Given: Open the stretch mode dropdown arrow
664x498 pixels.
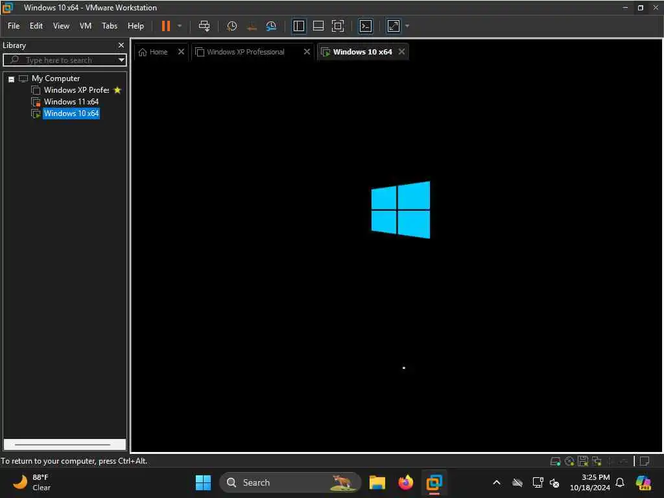Looking at the screenshot, I should pos(407,26).
